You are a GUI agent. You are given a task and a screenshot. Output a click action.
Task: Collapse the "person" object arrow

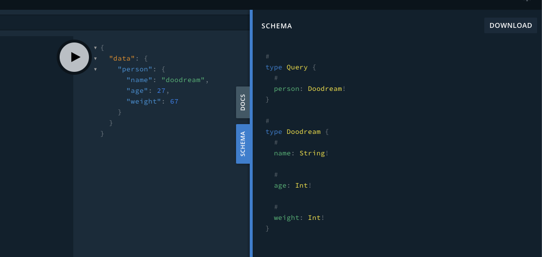(95, 69)
